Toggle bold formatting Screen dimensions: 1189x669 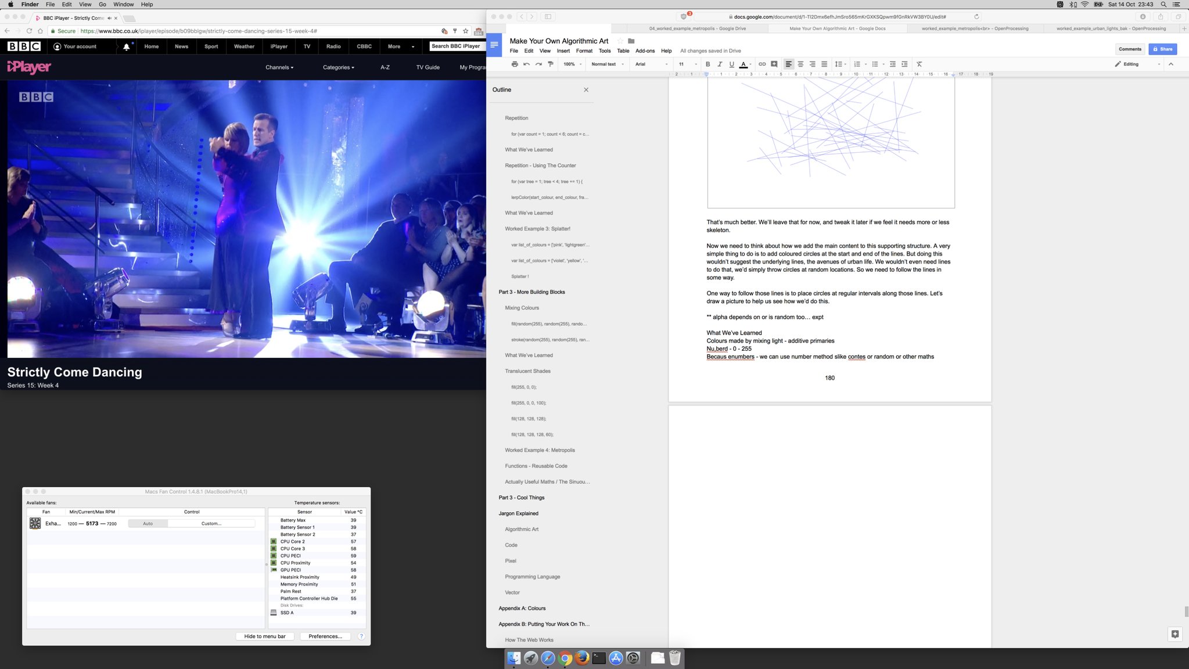coord(707,64)
